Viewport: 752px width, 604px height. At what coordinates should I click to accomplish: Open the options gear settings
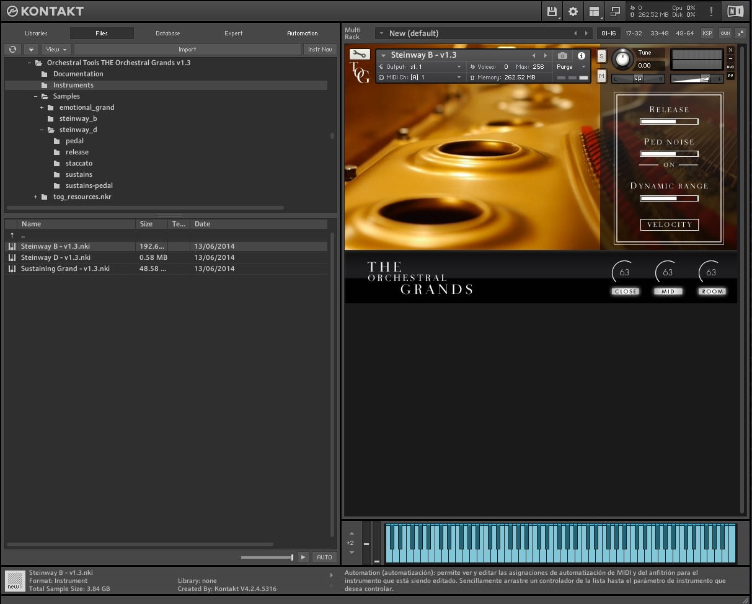(x=573, y=11)
